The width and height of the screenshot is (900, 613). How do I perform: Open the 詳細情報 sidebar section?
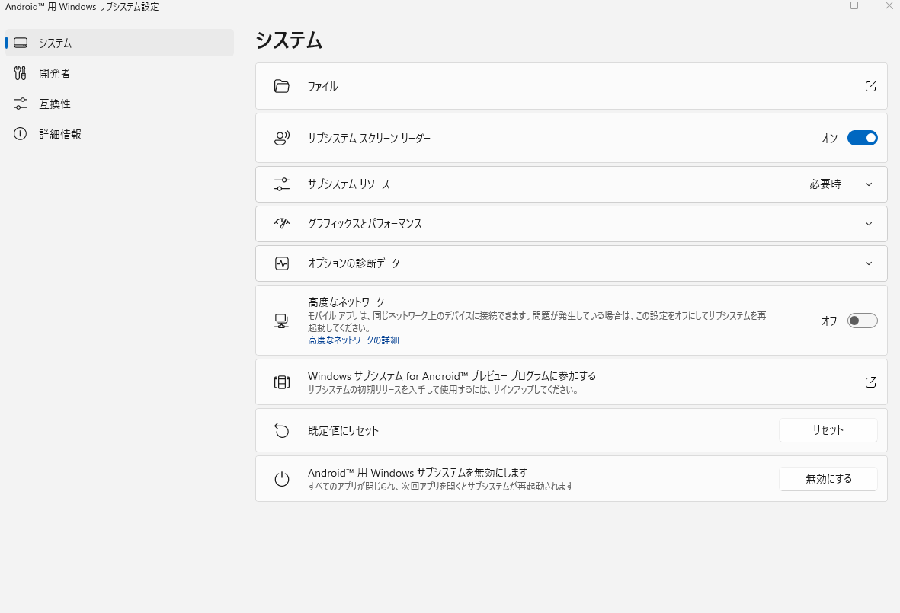pyautogui.click(x=120, y=134)
